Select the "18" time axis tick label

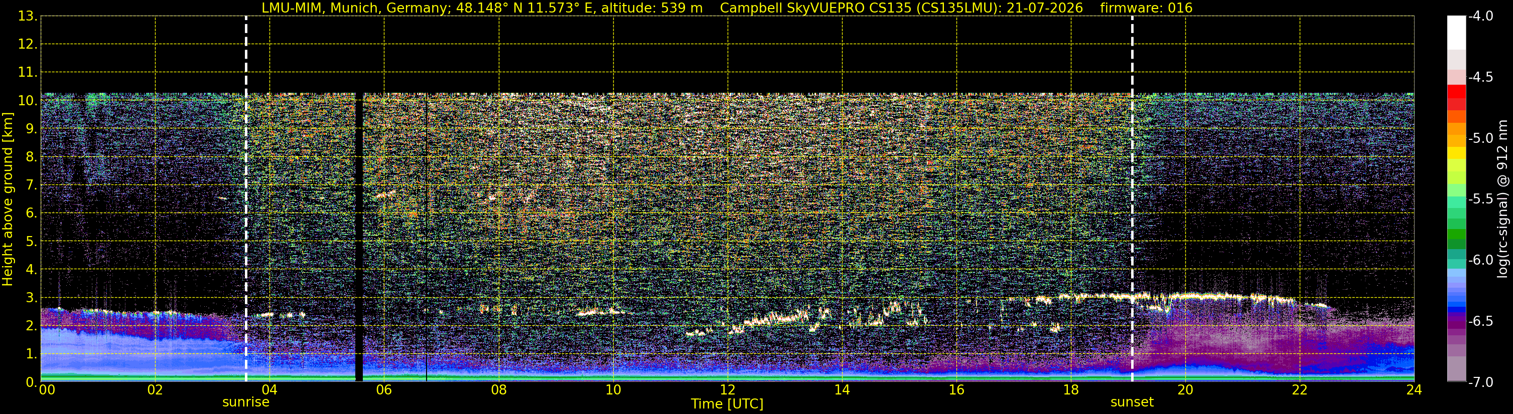[x=1071, y=390]
